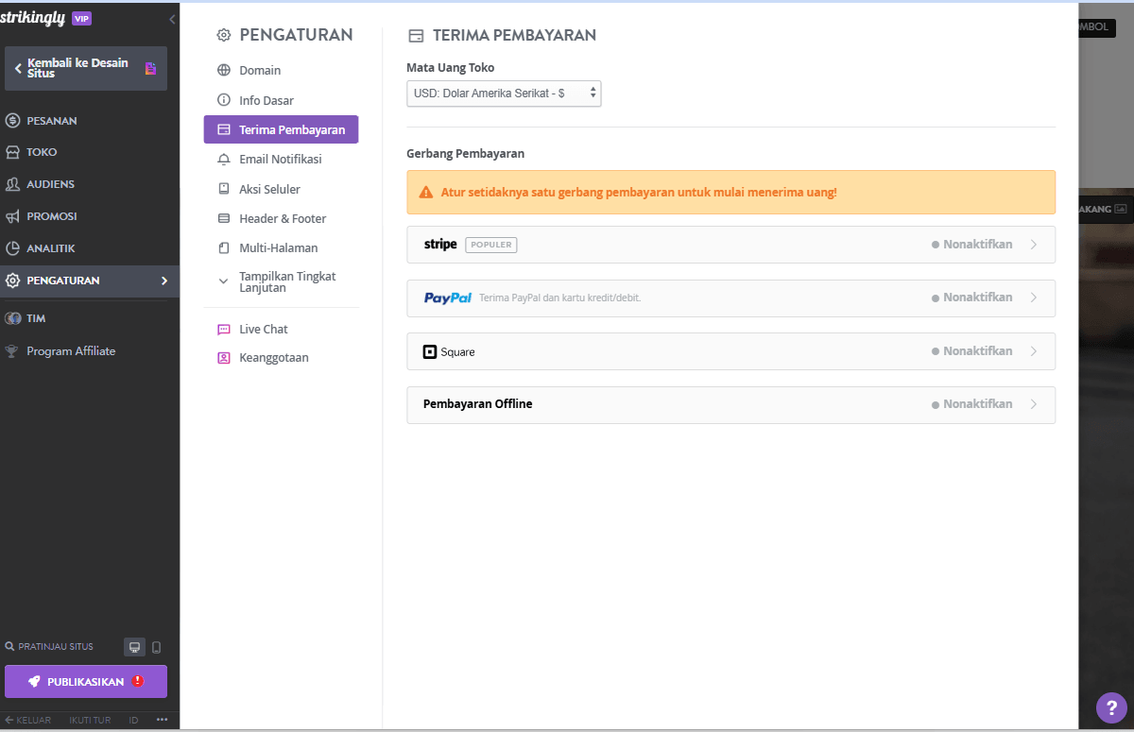This screenshot has height=732, width=1134.
Task: Open the Mata Uang Toko currency dropdown
Action: pyautogui.click(x=504, y=94)
